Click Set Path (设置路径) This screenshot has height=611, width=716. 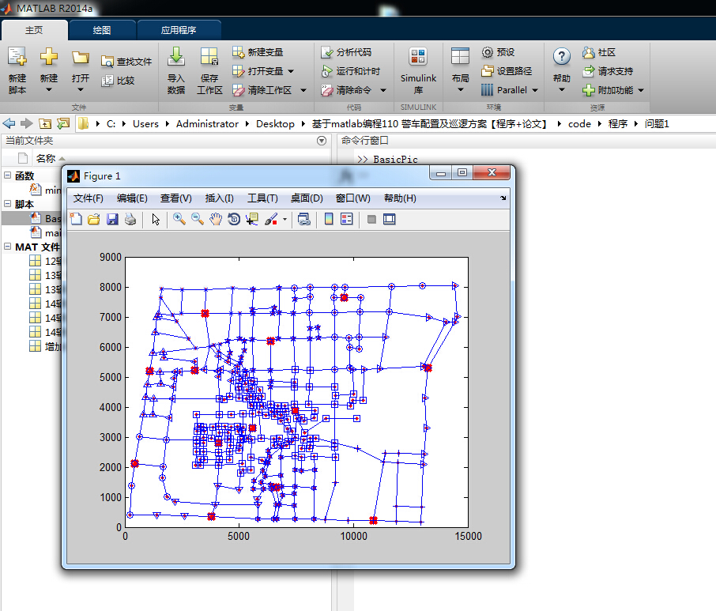507,71
